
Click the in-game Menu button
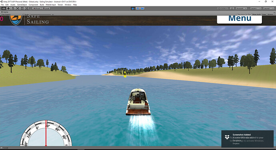point(239,19)
